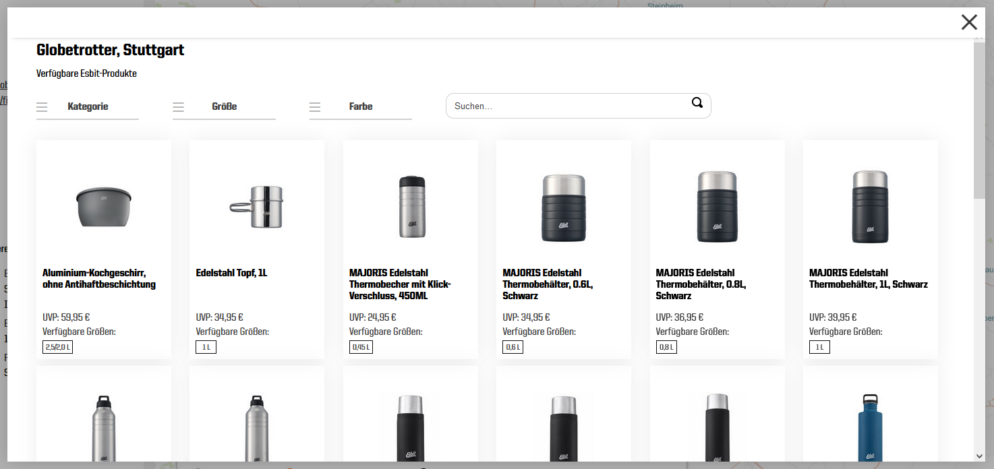Select the "0,8 L" size badge
This screenshot has height=469, width=994.
point(666,347)
